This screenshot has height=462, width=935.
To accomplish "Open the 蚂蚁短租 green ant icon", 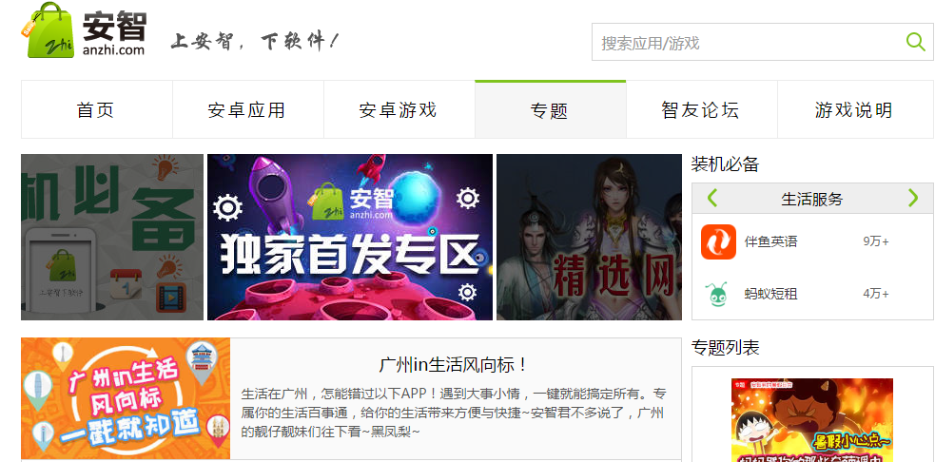I will pos(718,294).
